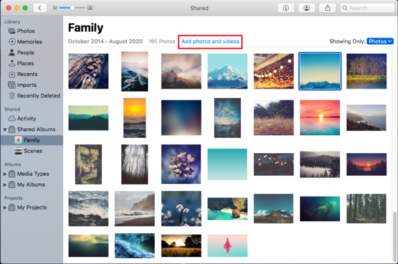Click the '165 Photos' count text
Viewport: 398px width, 264px height.
pos(162,41)
